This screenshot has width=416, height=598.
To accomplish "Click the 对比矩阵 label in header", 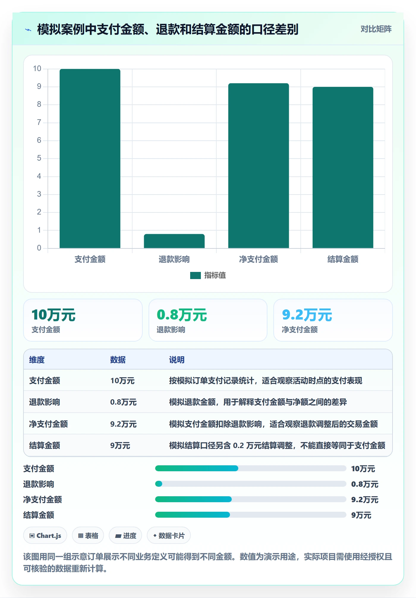I will click(x=376, y=29).
